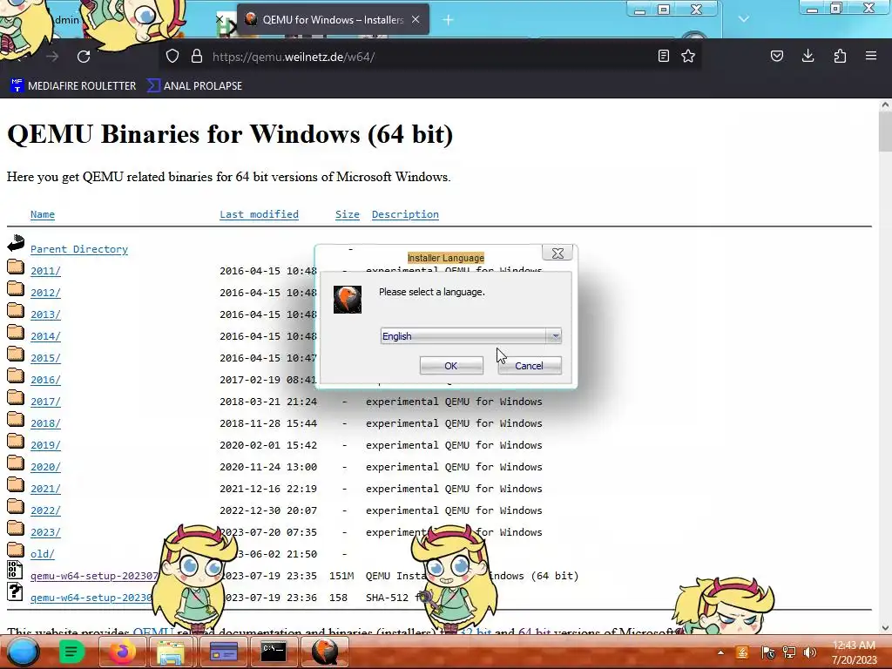Click the forward navigation arrow
Image resolution: width=892 pixels, height=669 pixels.
click(52, 57)
